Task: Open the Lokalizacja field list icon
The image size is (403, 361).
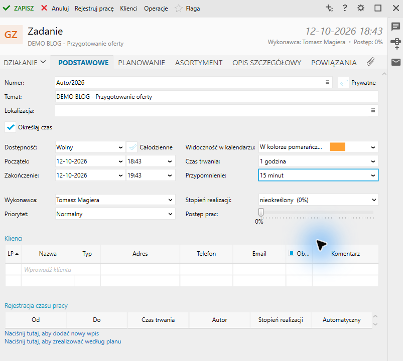Action: tap(373, 110)
